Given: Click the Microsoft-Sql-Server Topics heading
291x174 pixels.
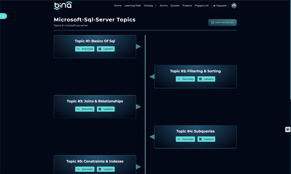Looking at the screenshot, I should [95, 20].
